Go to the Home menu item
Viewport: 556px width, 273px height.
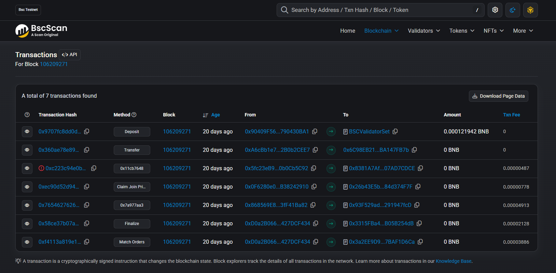coord(348,31)
